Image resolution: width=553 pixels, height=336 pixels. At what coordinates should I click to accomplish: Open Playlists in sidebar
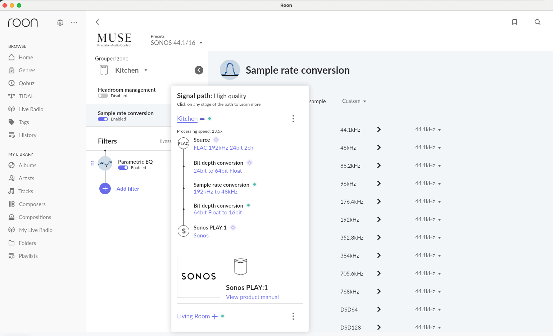23,256
